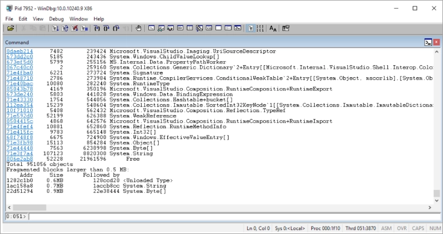
Task: Open the Font dialog via AA icon
Action: click(273, 28)
